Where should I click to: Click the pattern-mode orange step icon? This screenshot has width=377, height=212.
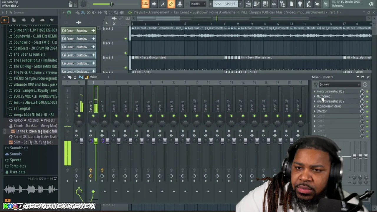click(145, 4)
